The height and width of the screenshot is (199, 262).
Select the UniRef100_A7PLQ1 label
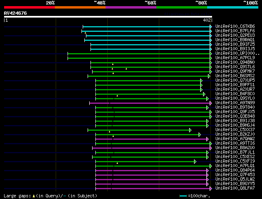click(235, 166)
